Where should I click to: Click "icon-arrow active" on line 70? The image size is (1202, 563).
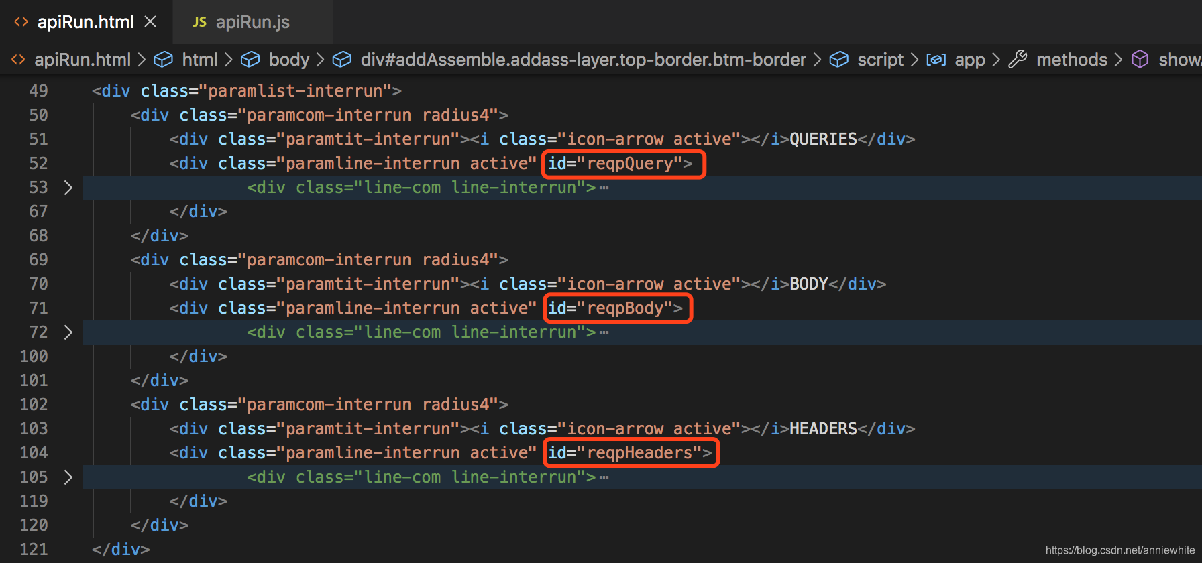(x=649, y=284)
